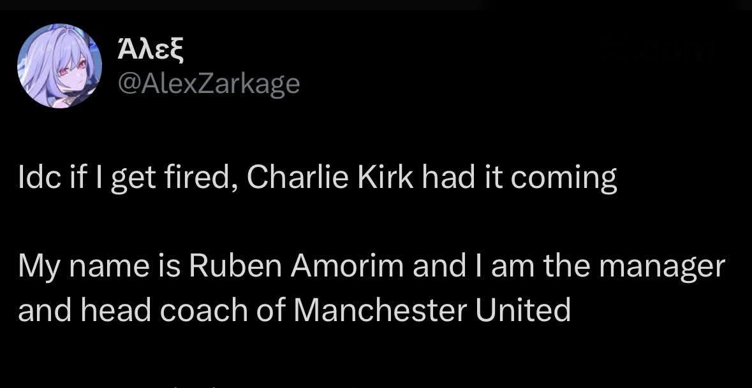The width and height of the screenshot is (752, 388).
Task: Click the words "My name" in the tweet
Action: [x=78, y=267]
